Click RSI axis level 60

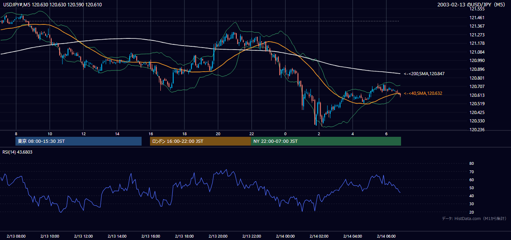pos(472,180)
